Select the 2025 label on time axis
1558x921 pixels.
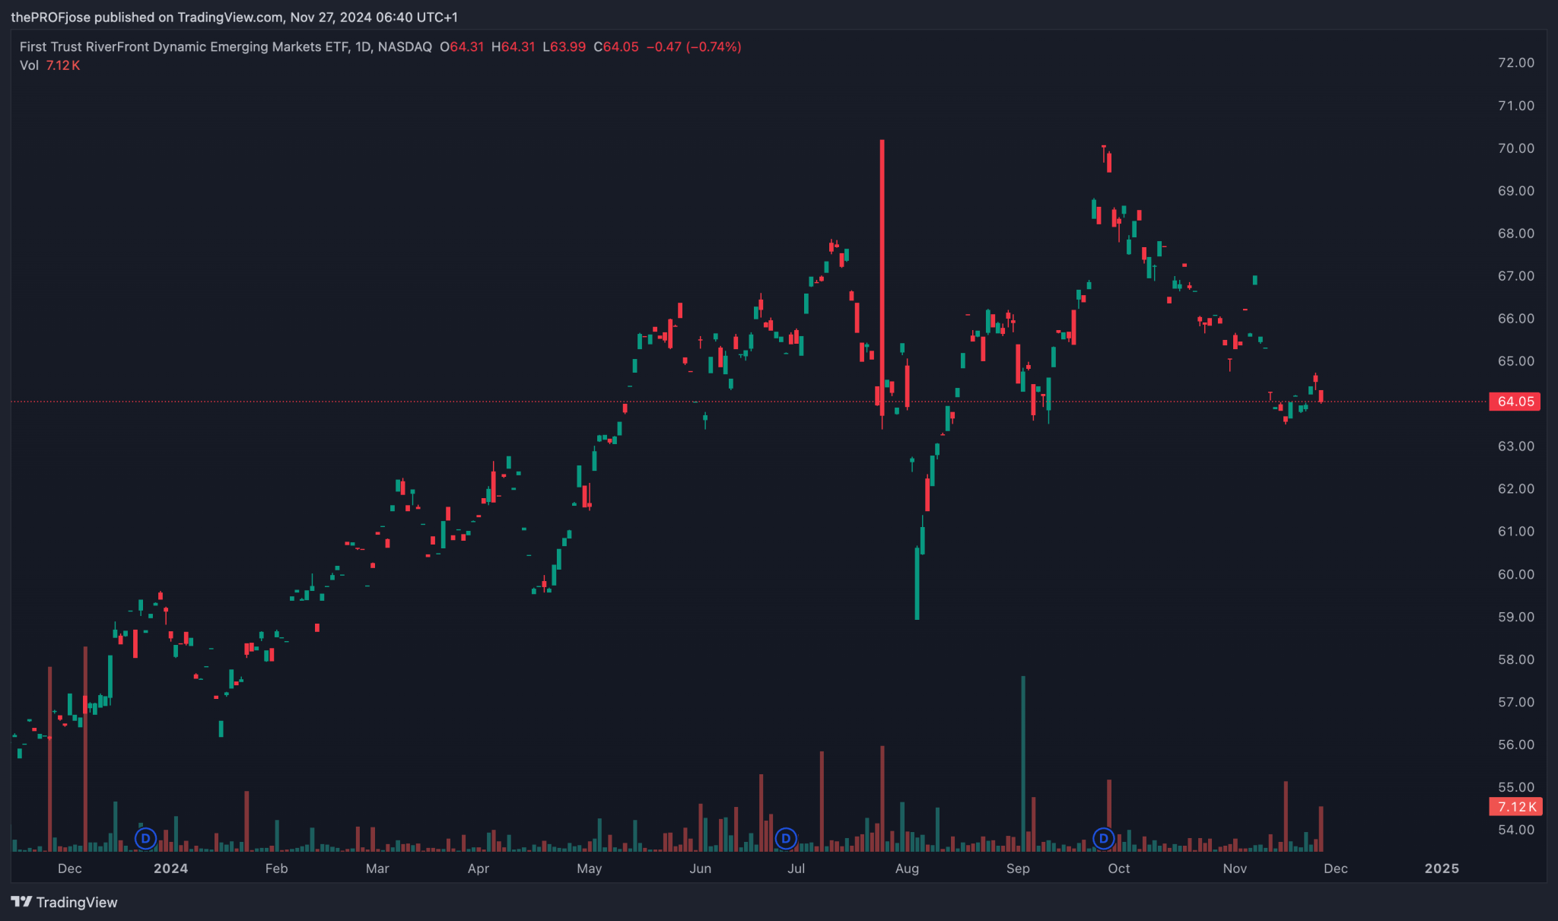[x=1442, y=868]
